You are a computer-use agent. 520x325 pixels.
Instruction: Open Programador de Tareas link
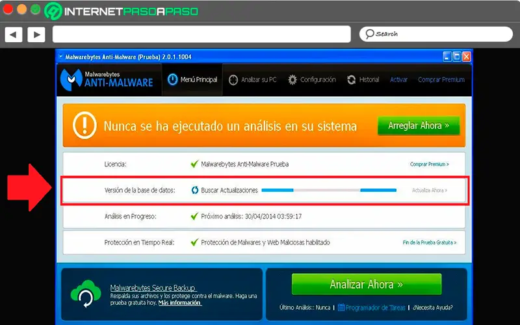point(375,307)
